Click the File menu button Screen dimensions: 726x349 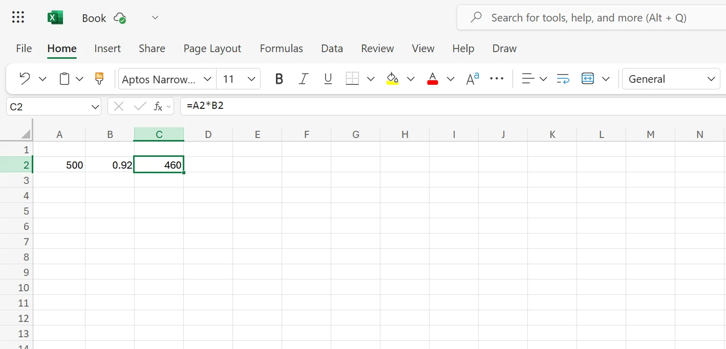(24, 49)
